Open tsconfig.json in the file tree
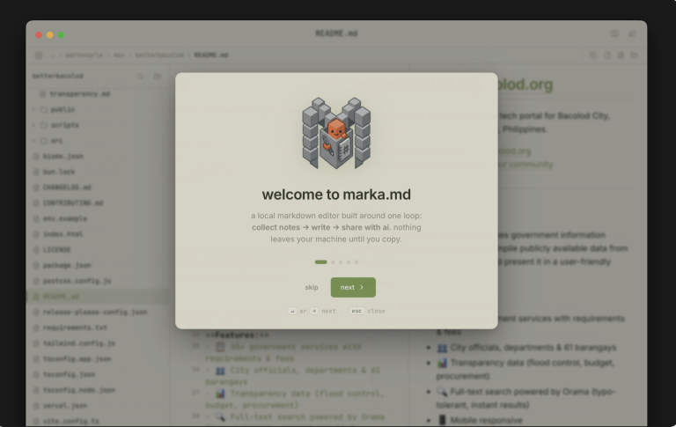The width and height of the screenshot is (676, 427). pyautogui.click(x=69, y=374)
